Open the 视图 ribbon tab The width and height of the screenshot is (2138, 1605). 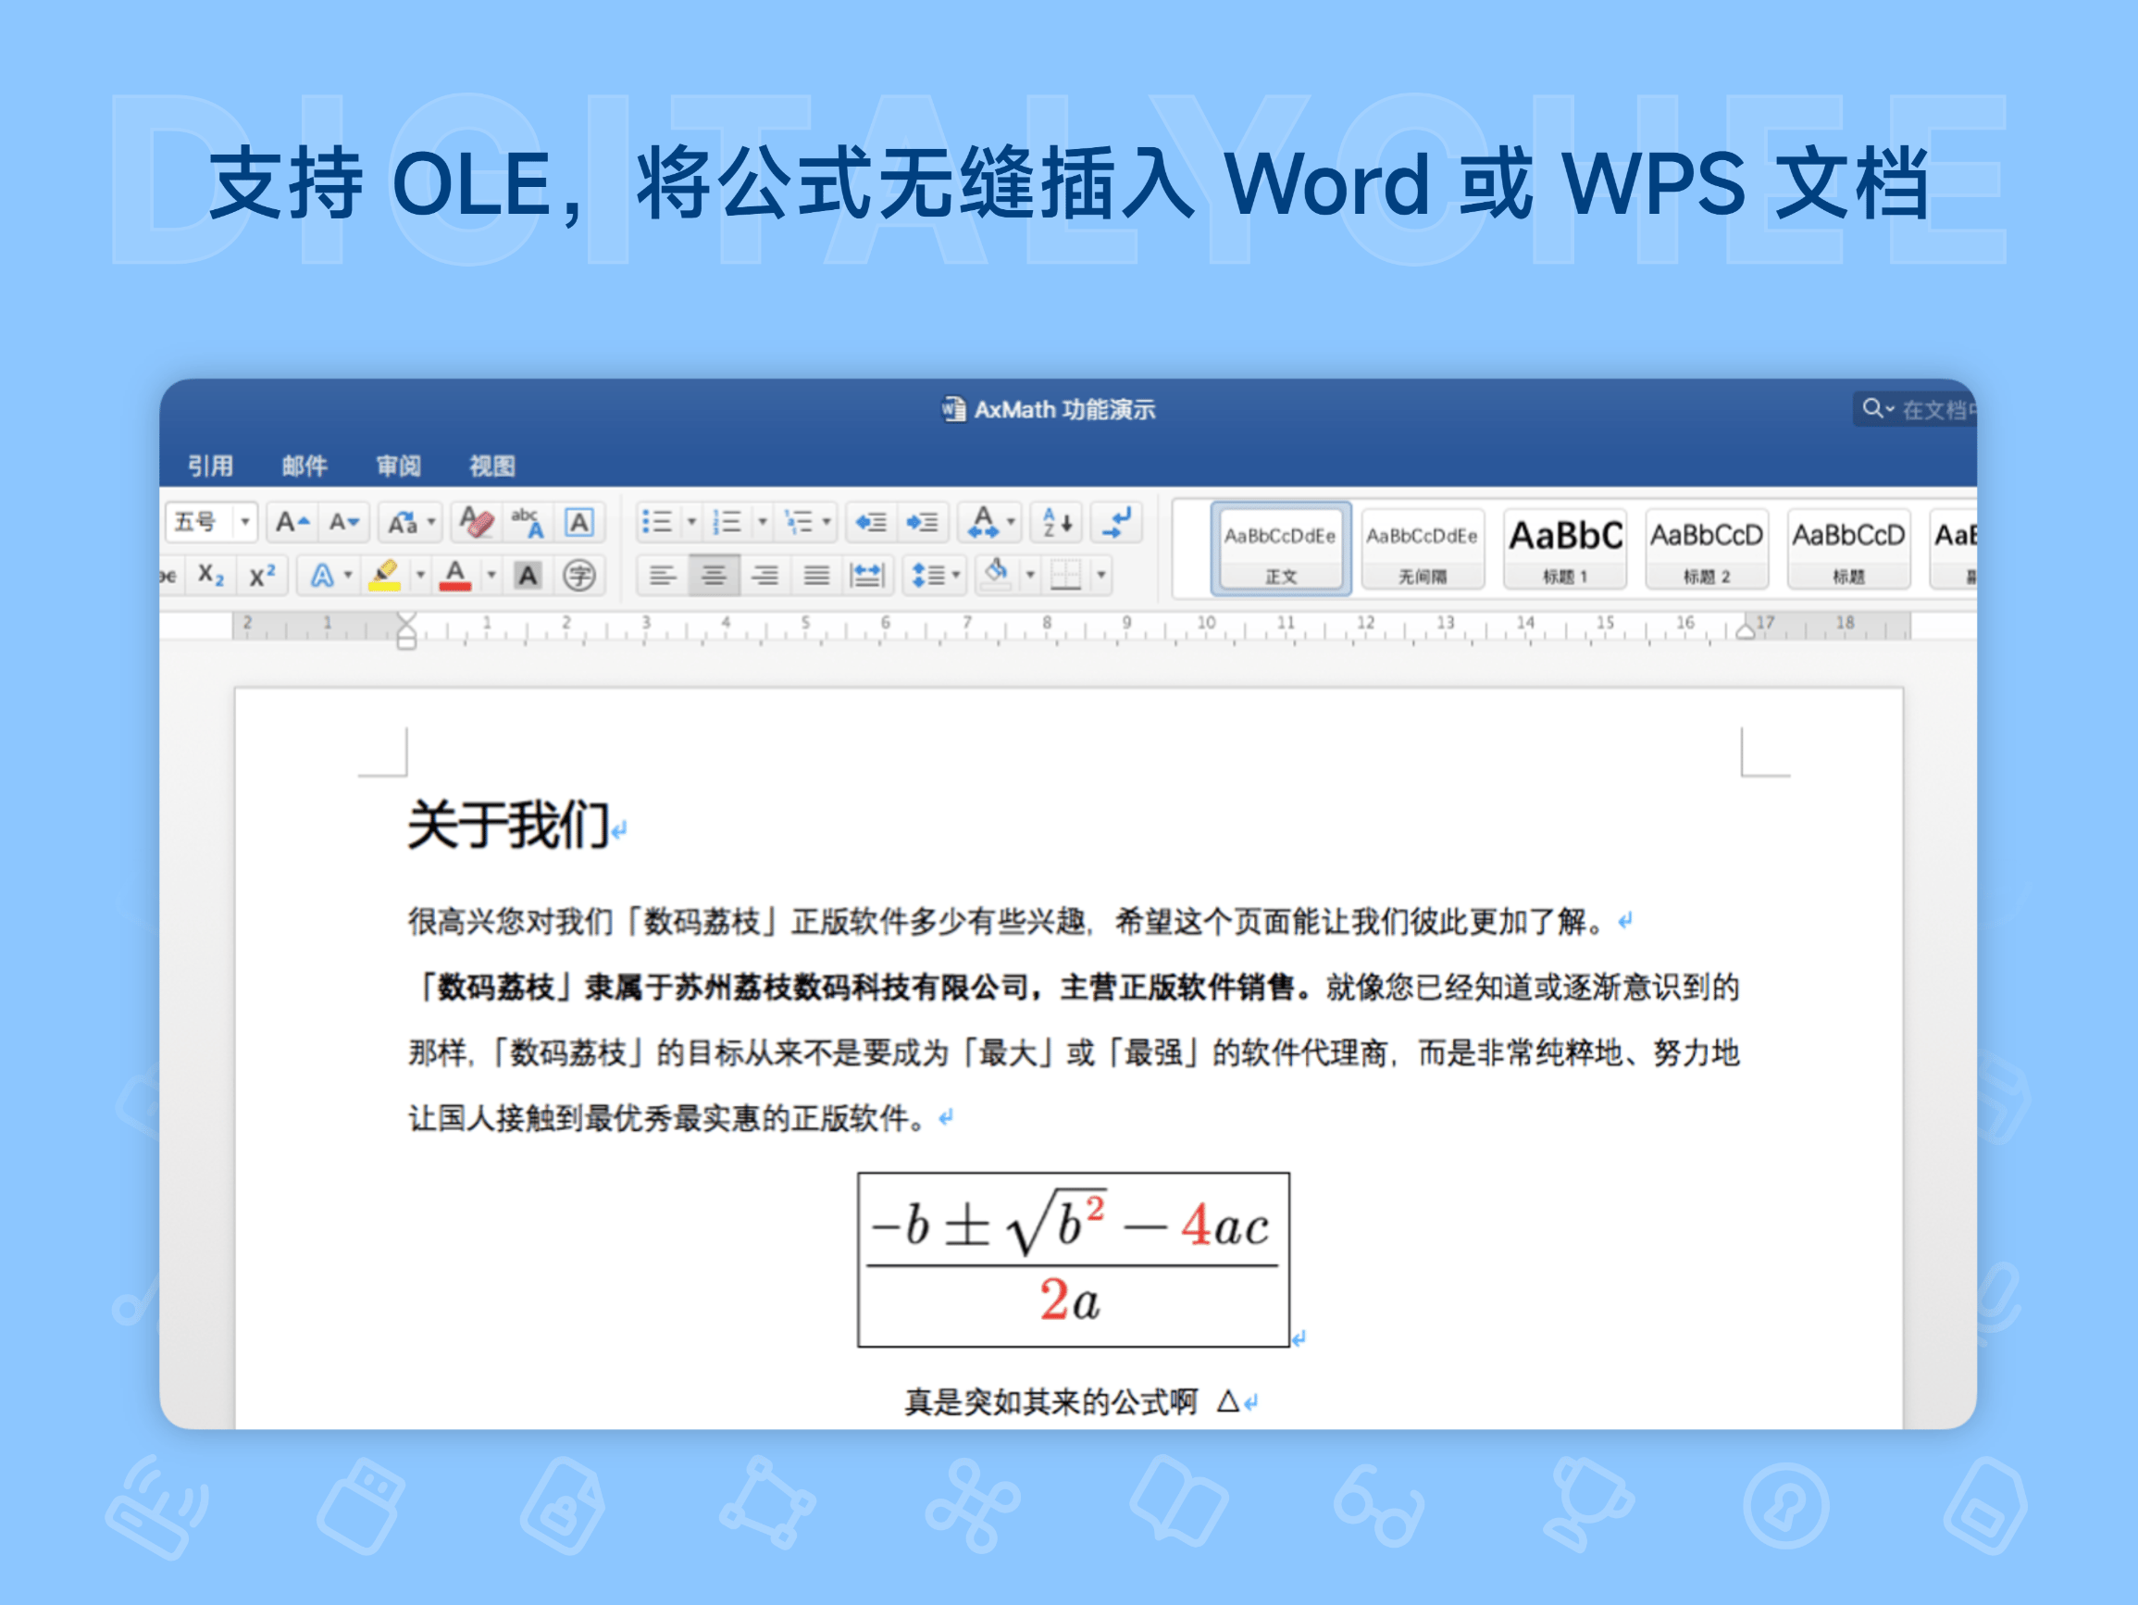491,465
